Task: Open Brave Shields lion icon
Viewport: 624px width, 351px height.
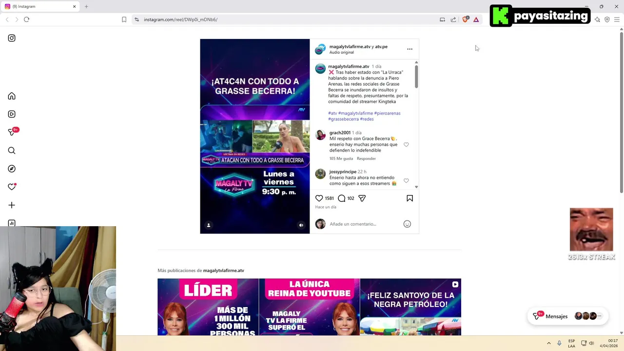Action: 465,19
